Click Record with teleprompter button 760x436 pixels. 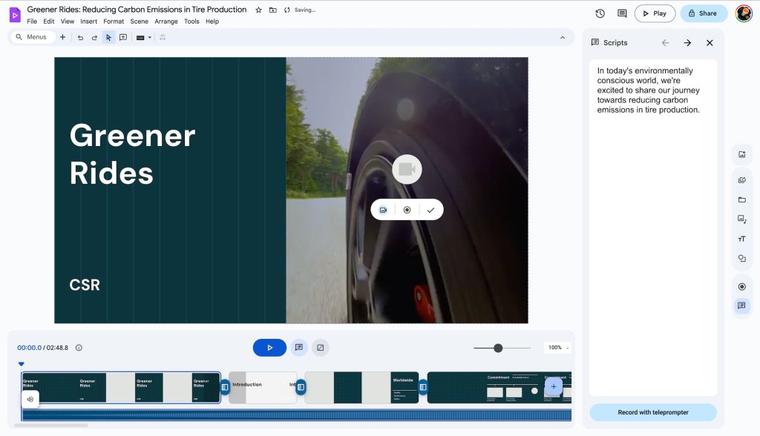pyautogui.click(x=653, y=412)
